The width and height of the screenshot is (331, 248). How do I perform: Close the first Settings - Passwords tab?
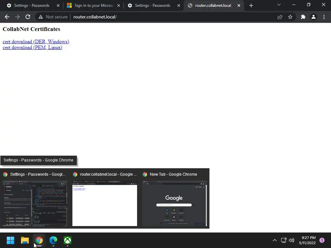coord(58,5)
